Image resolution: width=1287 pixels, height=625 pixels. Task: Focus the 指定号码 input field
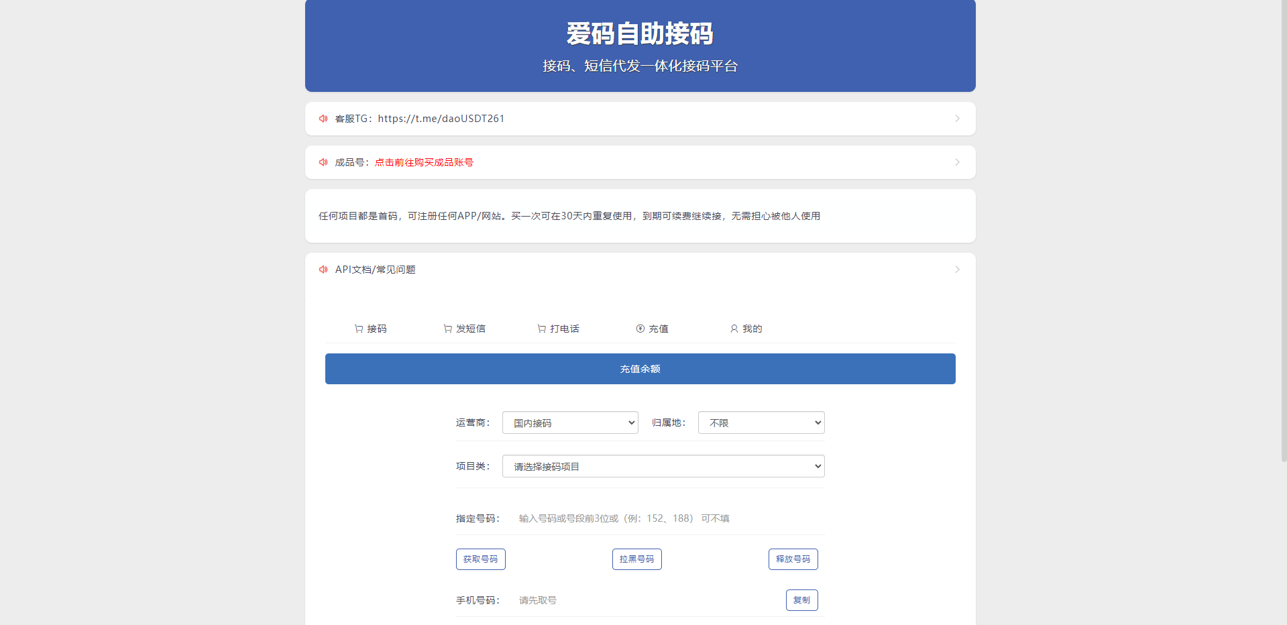pos(667,518)
